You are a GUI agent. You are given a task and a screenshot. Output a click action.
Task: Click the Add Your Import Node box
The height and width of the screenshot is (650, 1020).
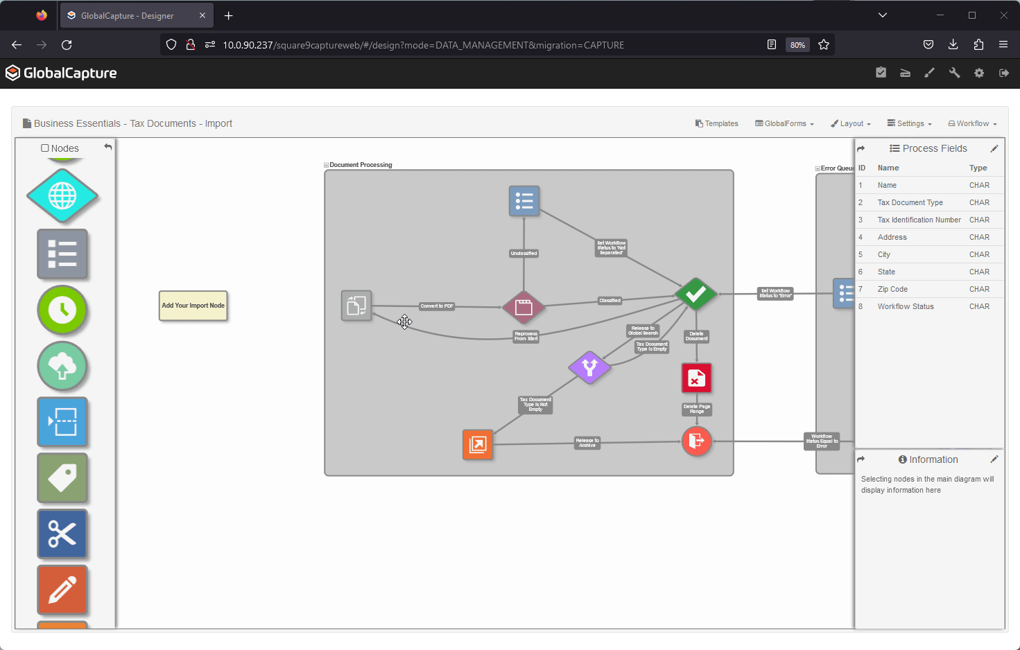(193, 306)
